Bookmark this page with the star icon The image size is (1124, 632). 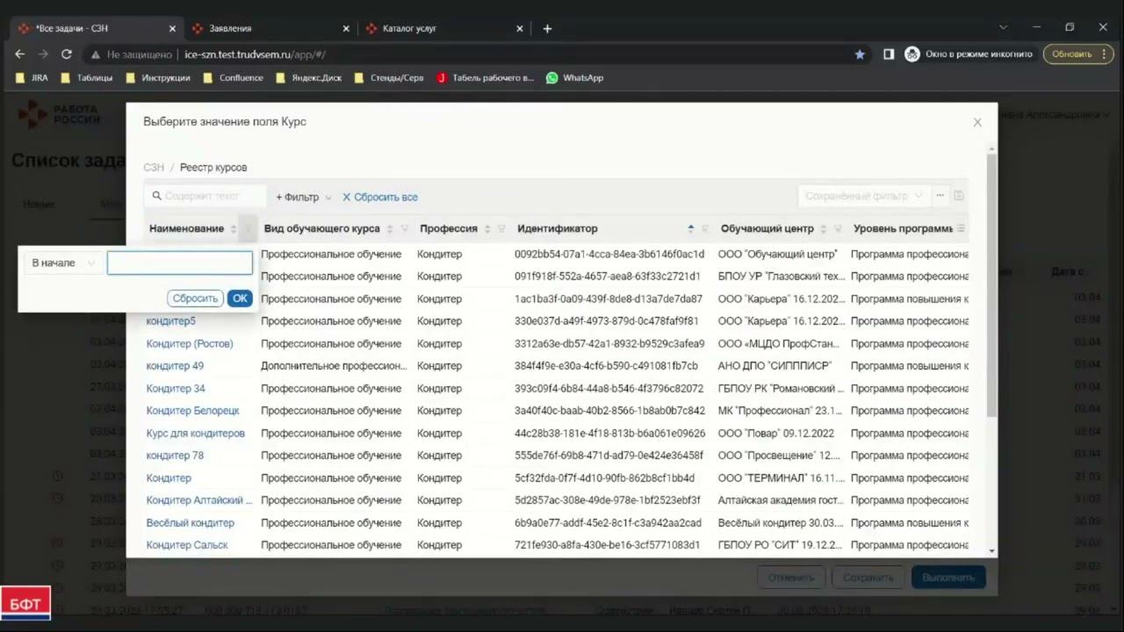[x=860, y=54]
